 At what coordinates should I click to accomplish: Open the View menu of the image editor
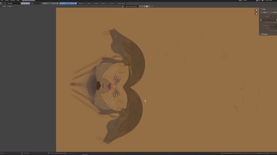tap(4, 6)
